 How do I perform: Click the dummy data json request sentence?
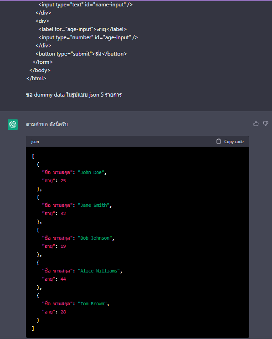pyautogui.click(x=74, y=95)
